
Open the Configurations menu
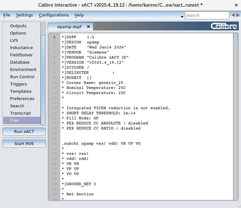coord(54,15)
